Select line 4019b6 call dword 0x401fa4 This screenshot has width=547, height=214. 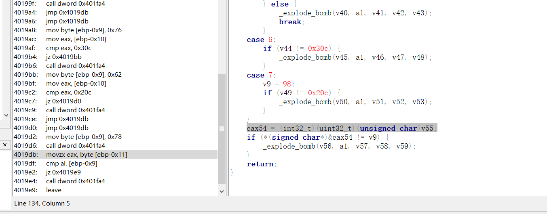[x=115, y=66]
